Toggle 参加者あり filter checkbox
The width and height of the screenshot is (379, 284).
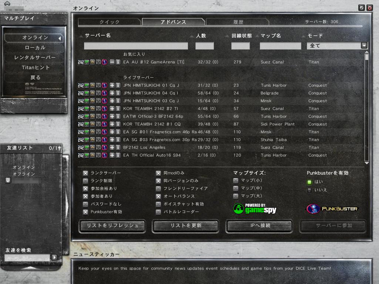(85, 196)
